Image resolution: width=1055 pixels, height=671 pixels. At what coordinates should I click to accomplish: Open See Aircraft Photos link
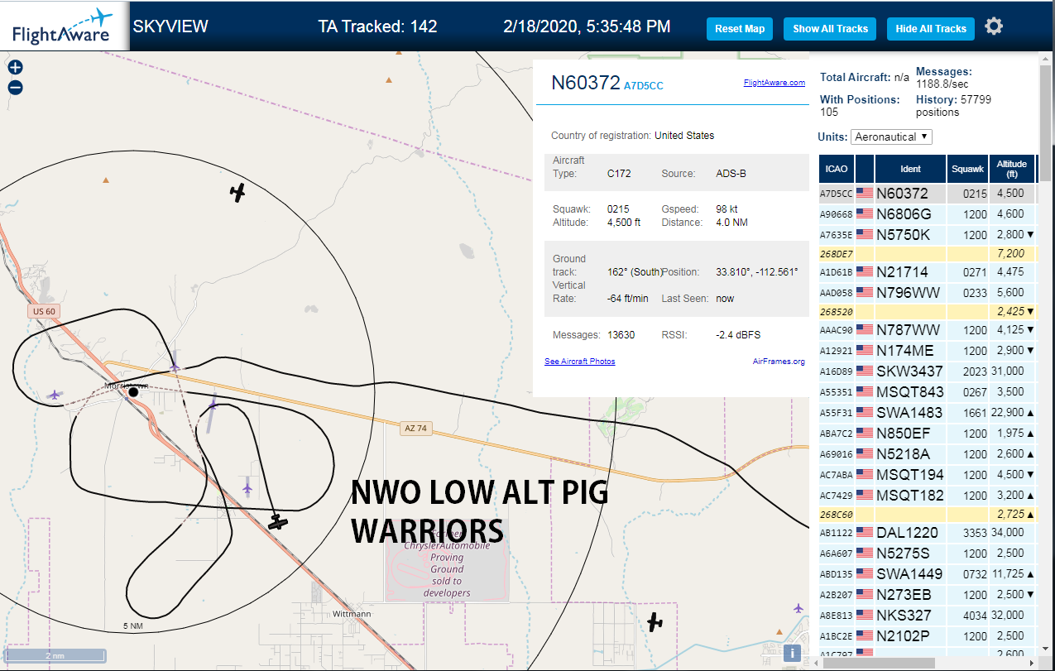tap(580, 362)
